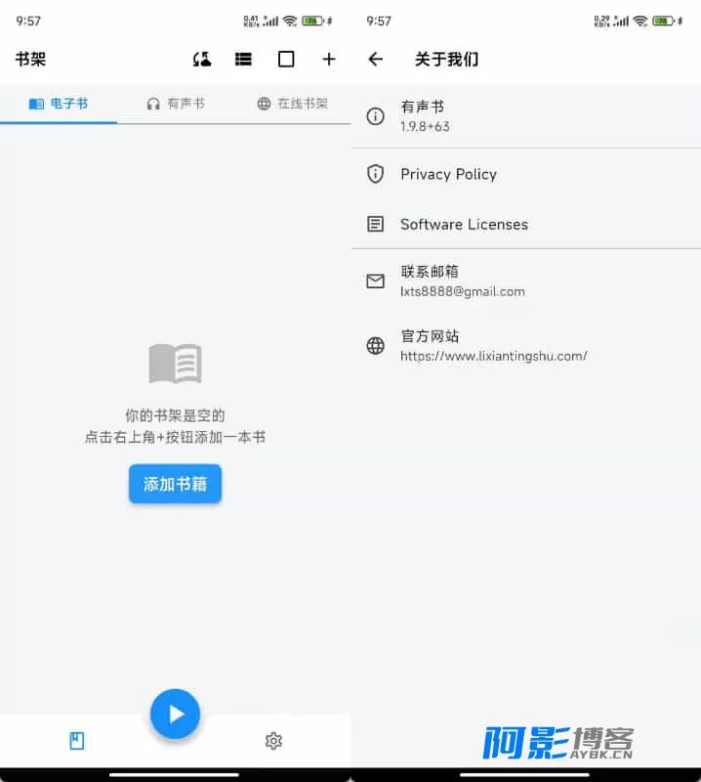The image size is (701, 782).
Task: Tap the plus icon to add a book
Action: [328, 60]
